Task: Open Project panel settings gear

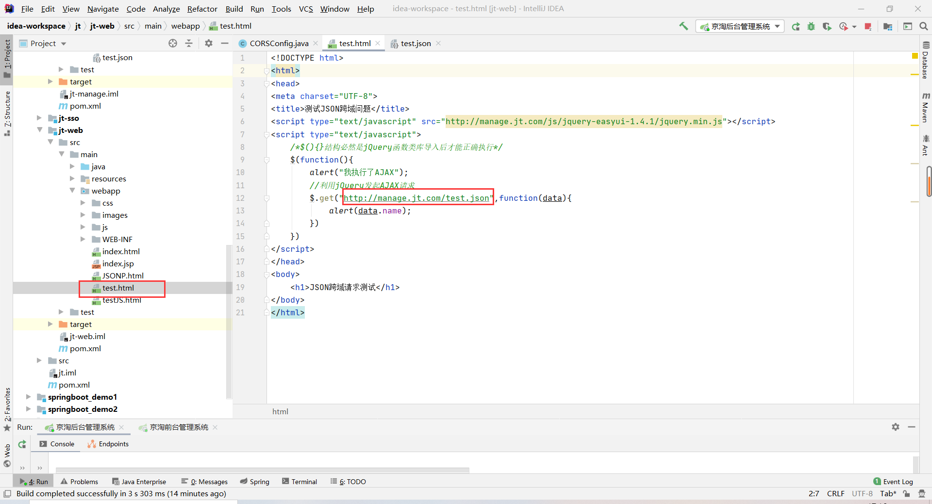Action: click(209, 43)
